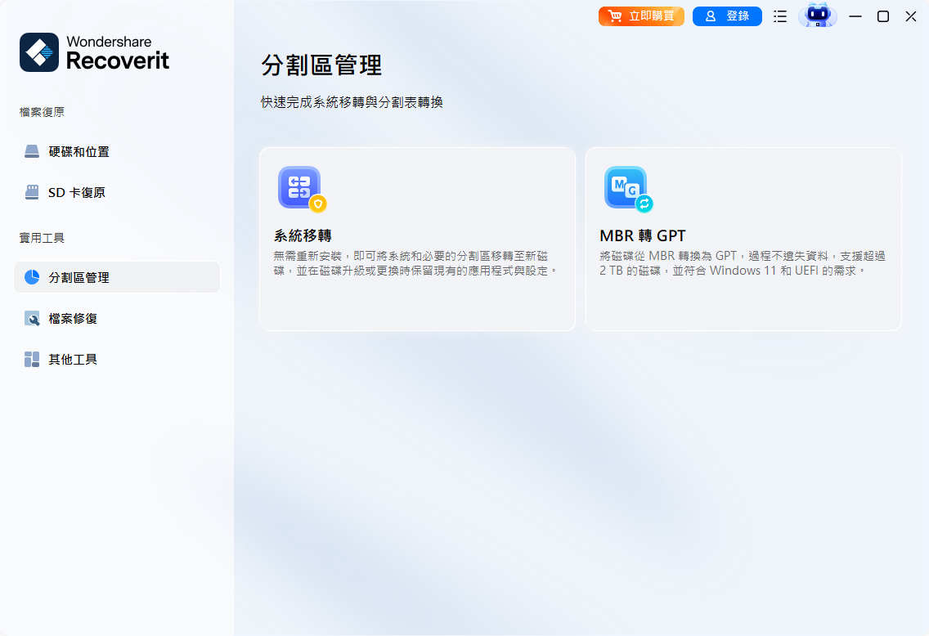Click the 分割區管理 pie chart icon

[31, 276]
